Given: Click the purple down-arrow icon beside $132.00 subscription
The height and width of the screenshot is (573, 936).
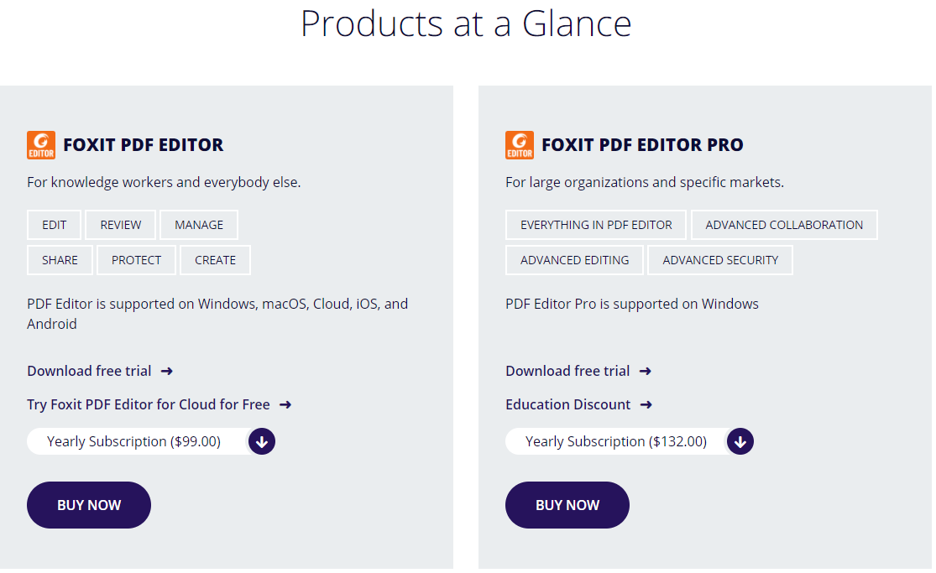Looking at the screenshot, I should [x=740, y=441].
